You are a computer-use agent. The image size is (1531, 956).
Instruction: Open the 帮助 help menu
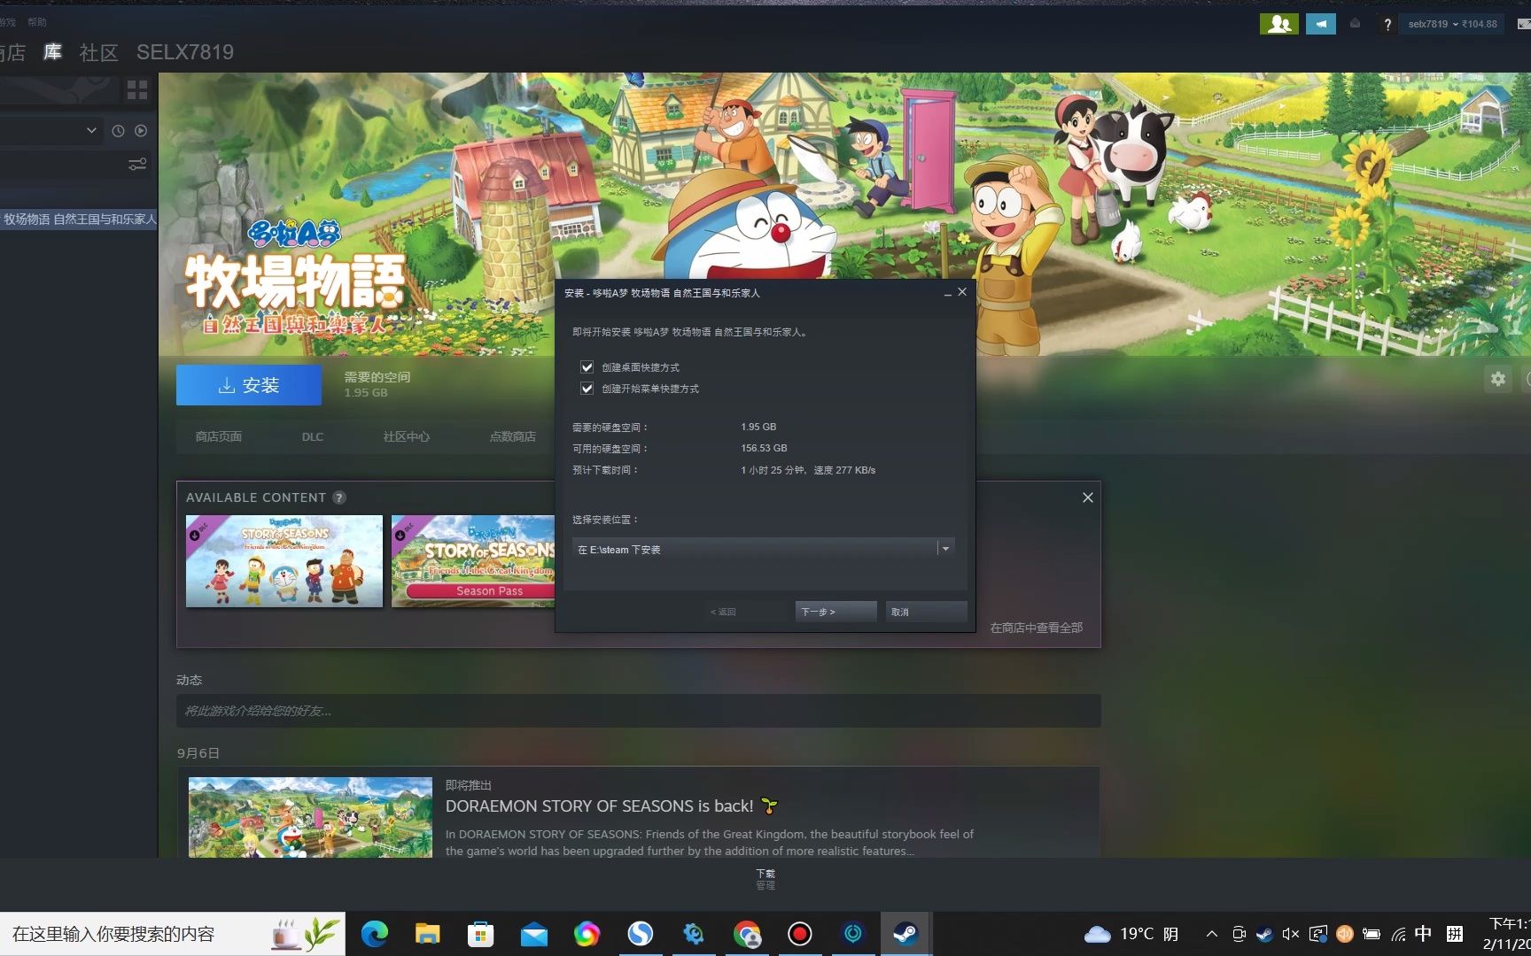[37, 22]
